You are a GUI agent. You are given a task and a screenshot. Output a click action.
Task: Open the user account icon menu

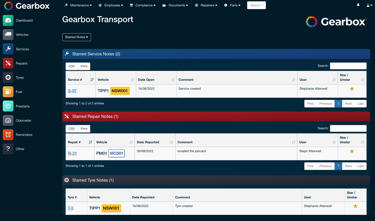[x=369, y=5]
